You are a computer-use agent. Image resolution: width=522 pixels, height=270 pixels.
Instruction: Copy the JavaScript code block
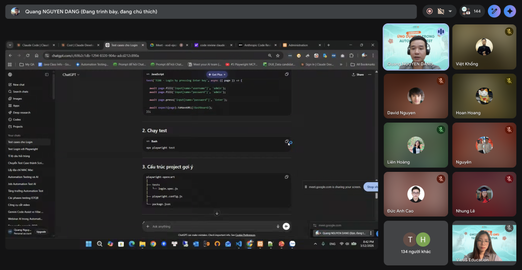click(286, 75)
